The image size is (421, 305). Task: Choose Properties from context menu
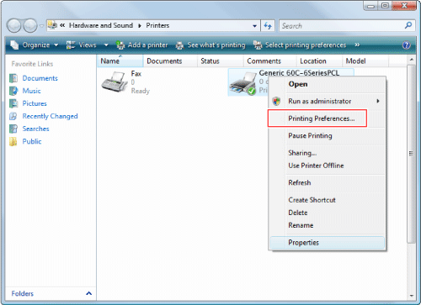327,243
